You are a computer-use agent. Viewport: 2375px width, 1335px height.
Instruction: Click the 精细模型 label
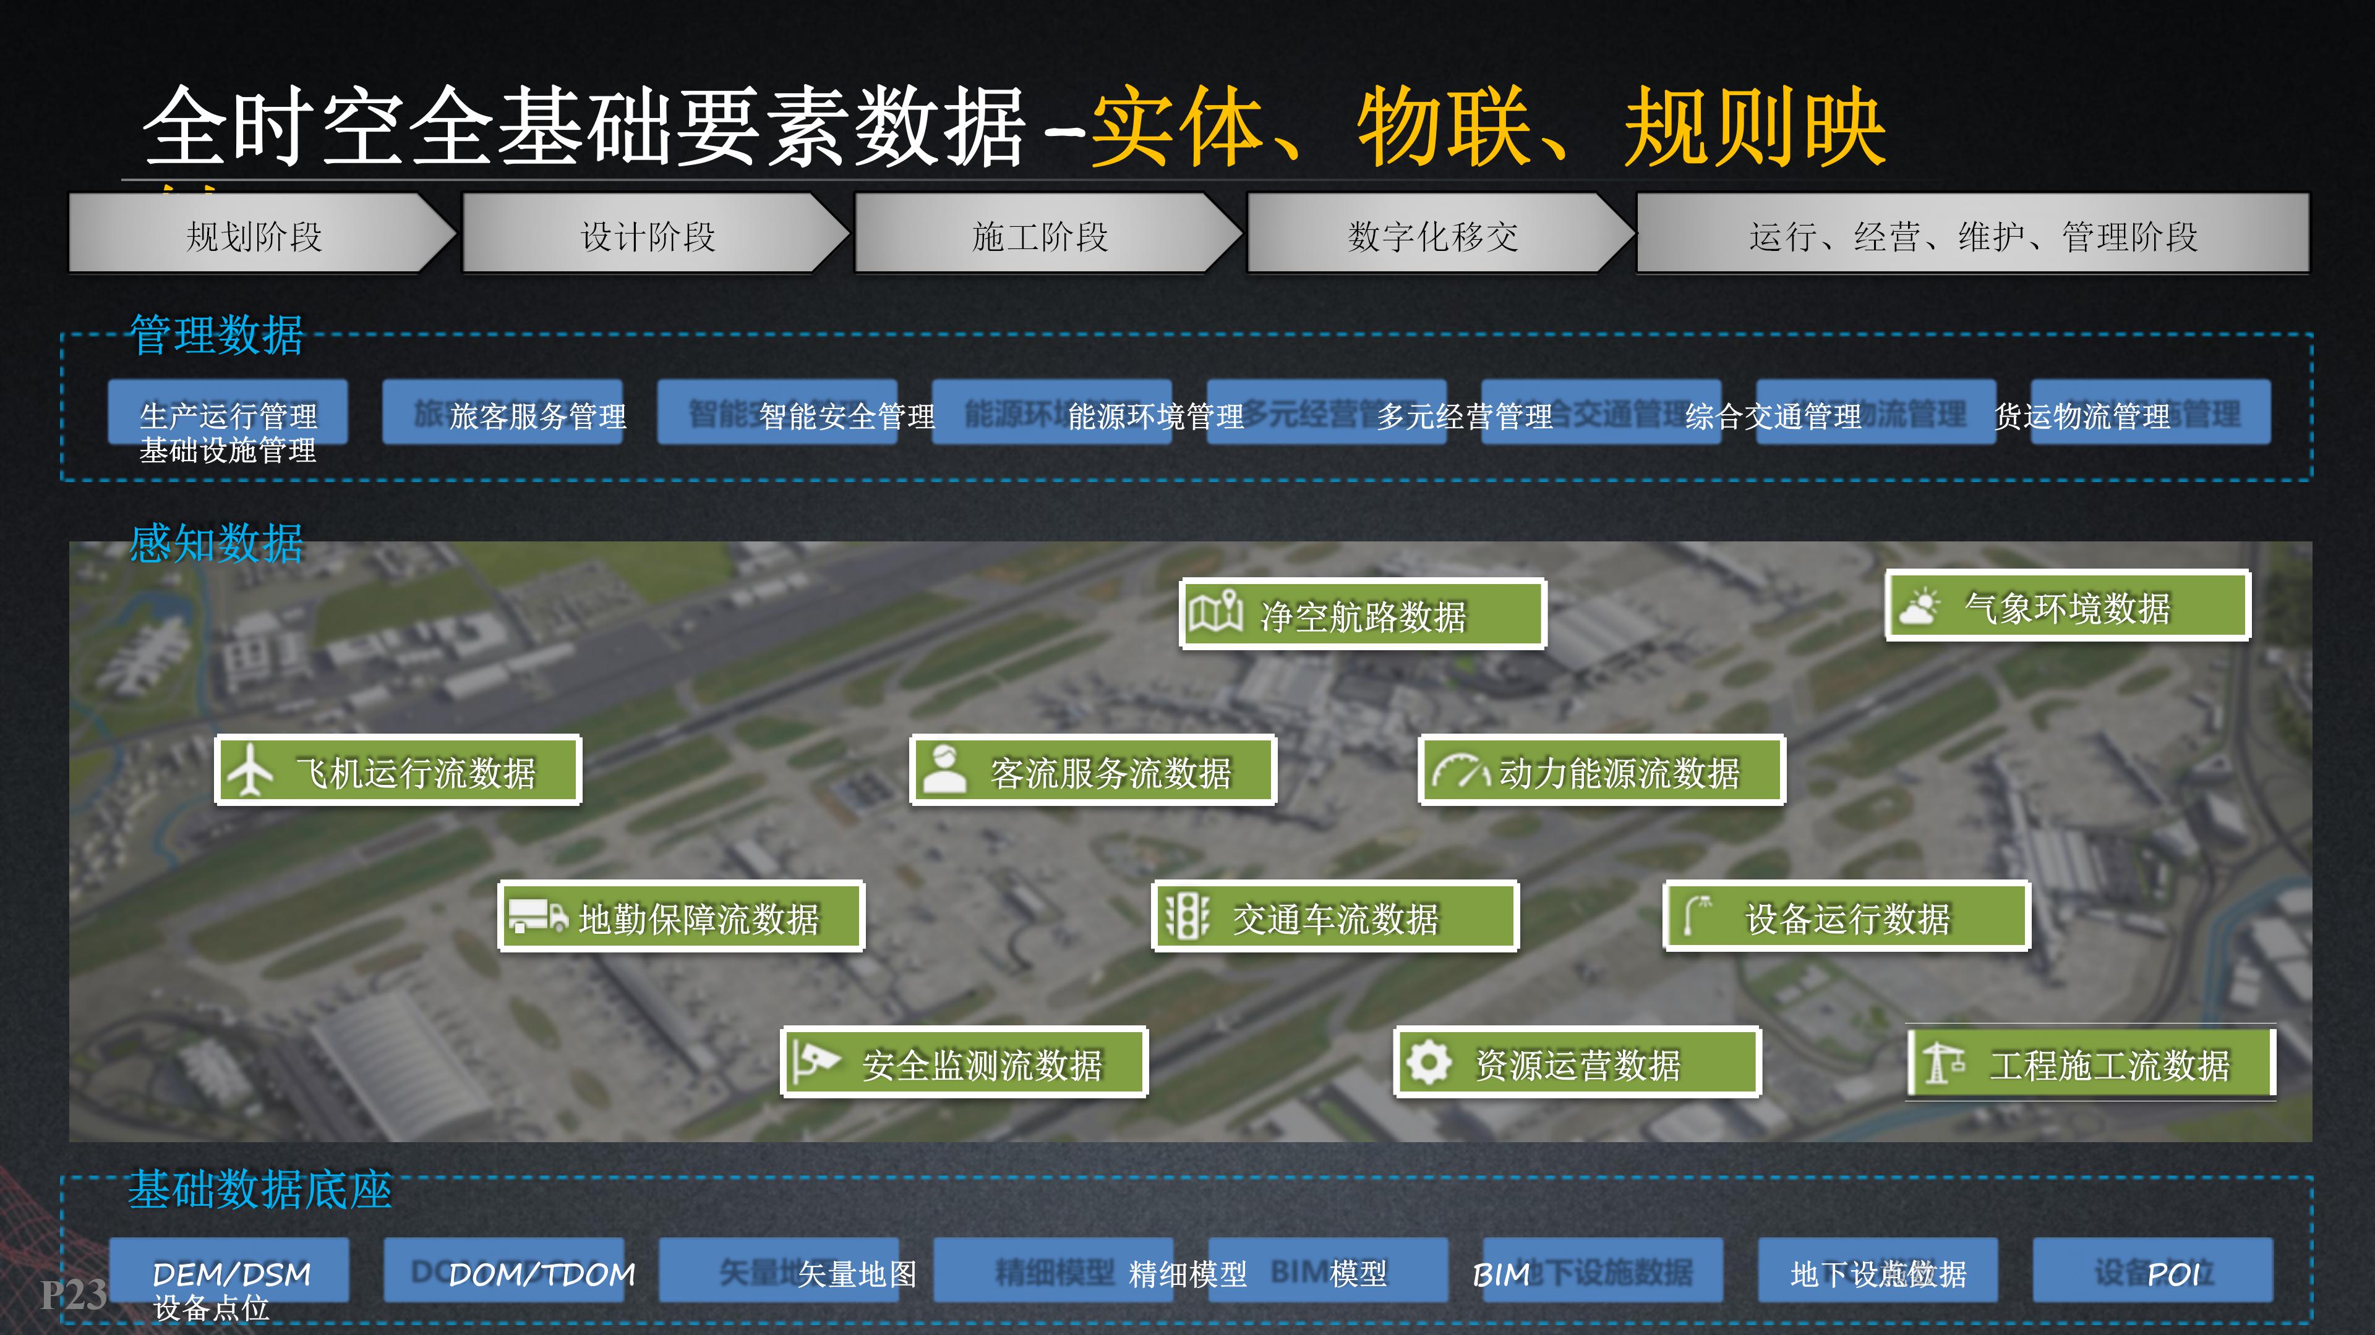point(1188,1274)
